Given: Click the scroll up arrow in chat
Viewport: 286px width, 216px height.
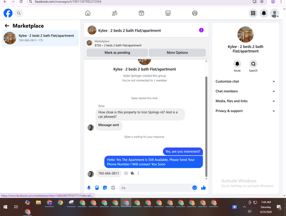Looking at the screenshot, I should [x=206, y=61].
